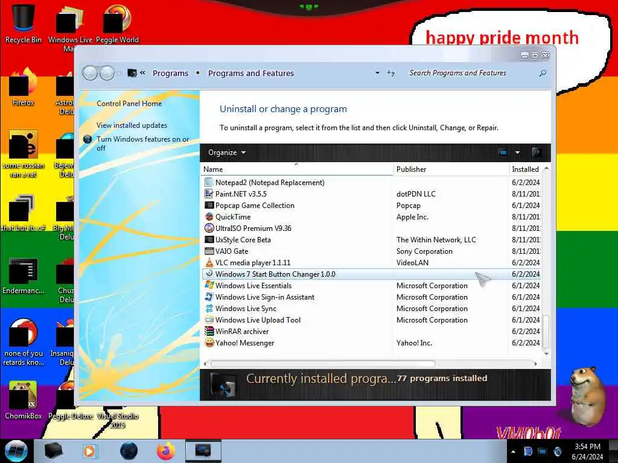Click the VAIO Gate icon
The image size is (618, 463).
(x=209, y=251)
